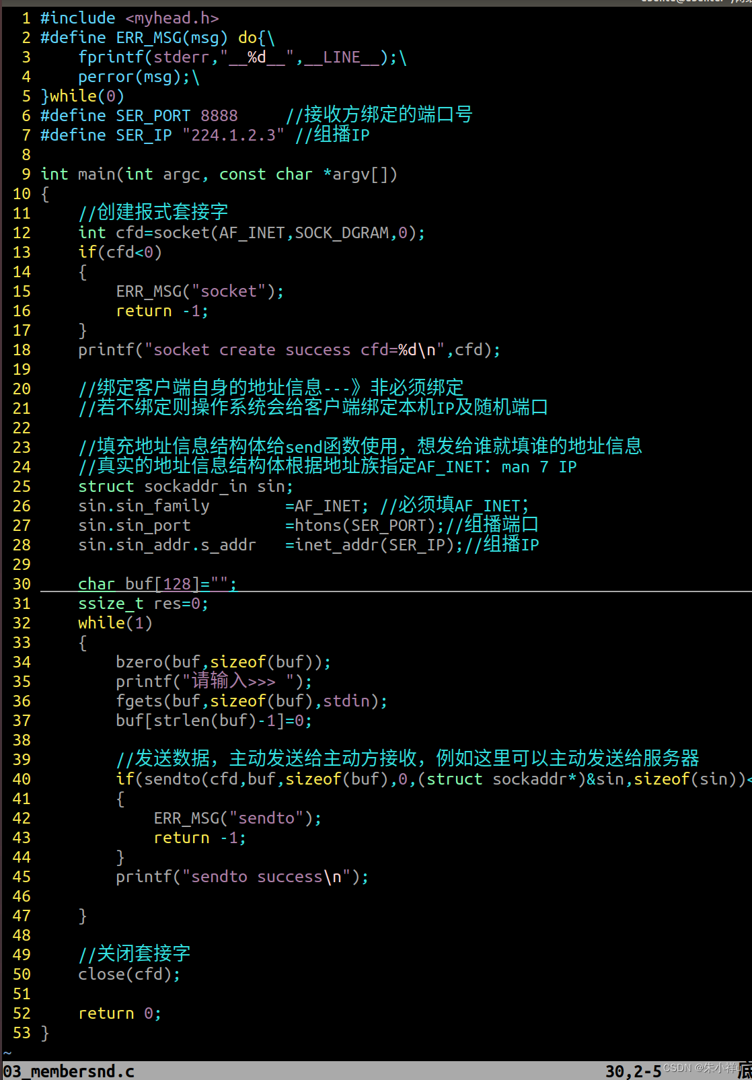
Task: Click the comment on line 20
Action: (x=271, y=388)
